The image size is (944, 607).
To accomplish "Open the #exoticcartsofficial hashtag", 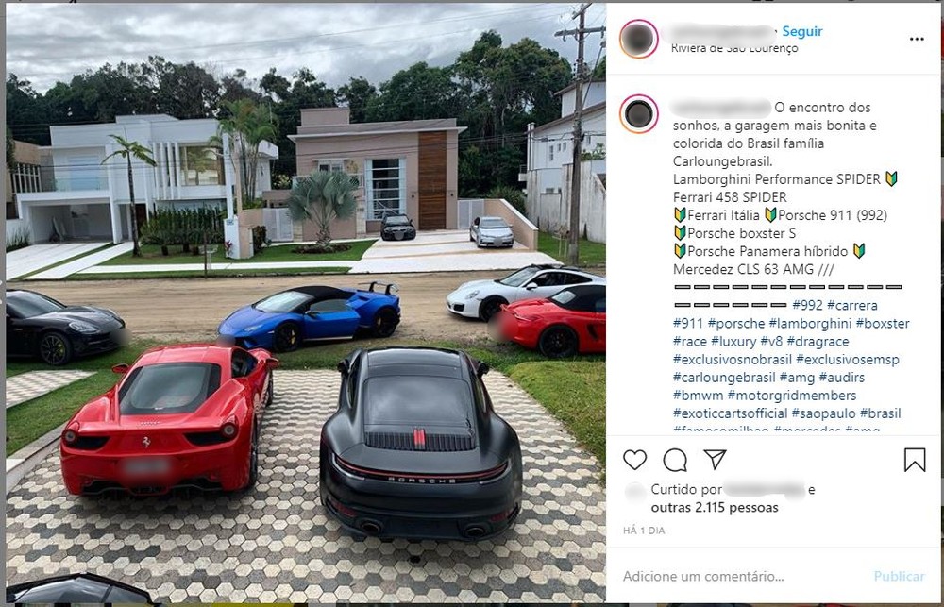I will pos(730,413).
